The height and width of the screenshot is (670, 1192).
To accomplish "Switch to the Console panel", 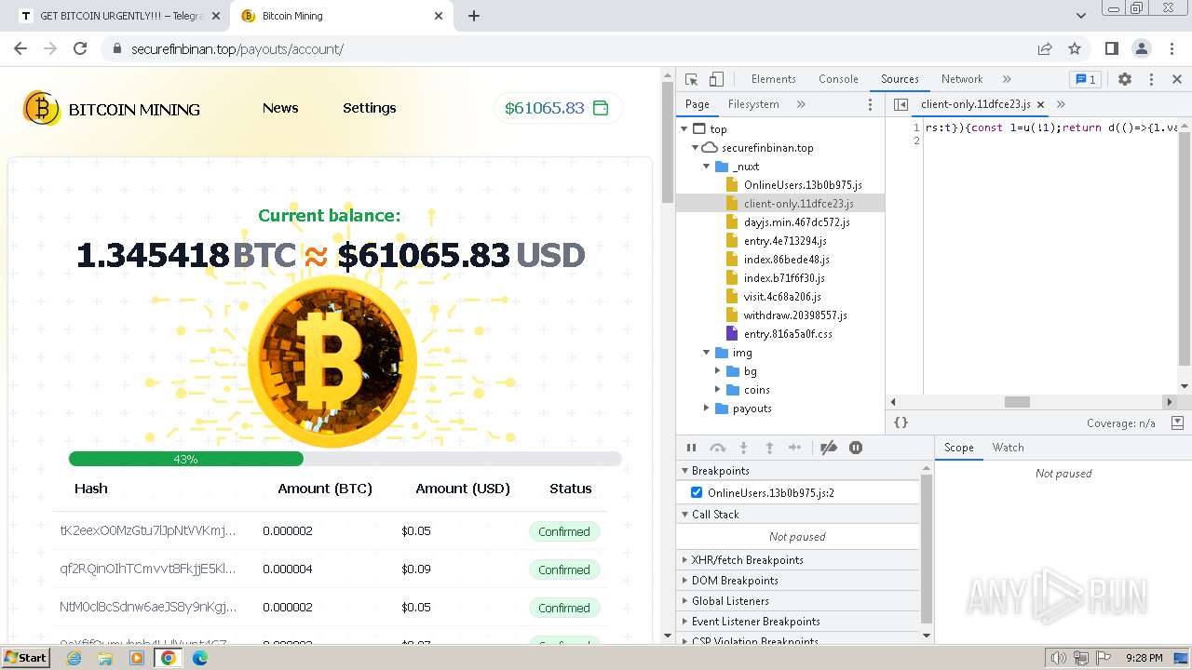I will pos(838,79).
